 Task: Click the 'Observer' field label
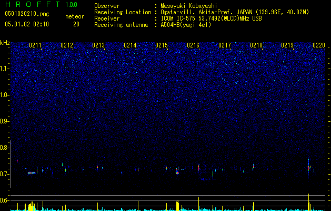(107, 6)
